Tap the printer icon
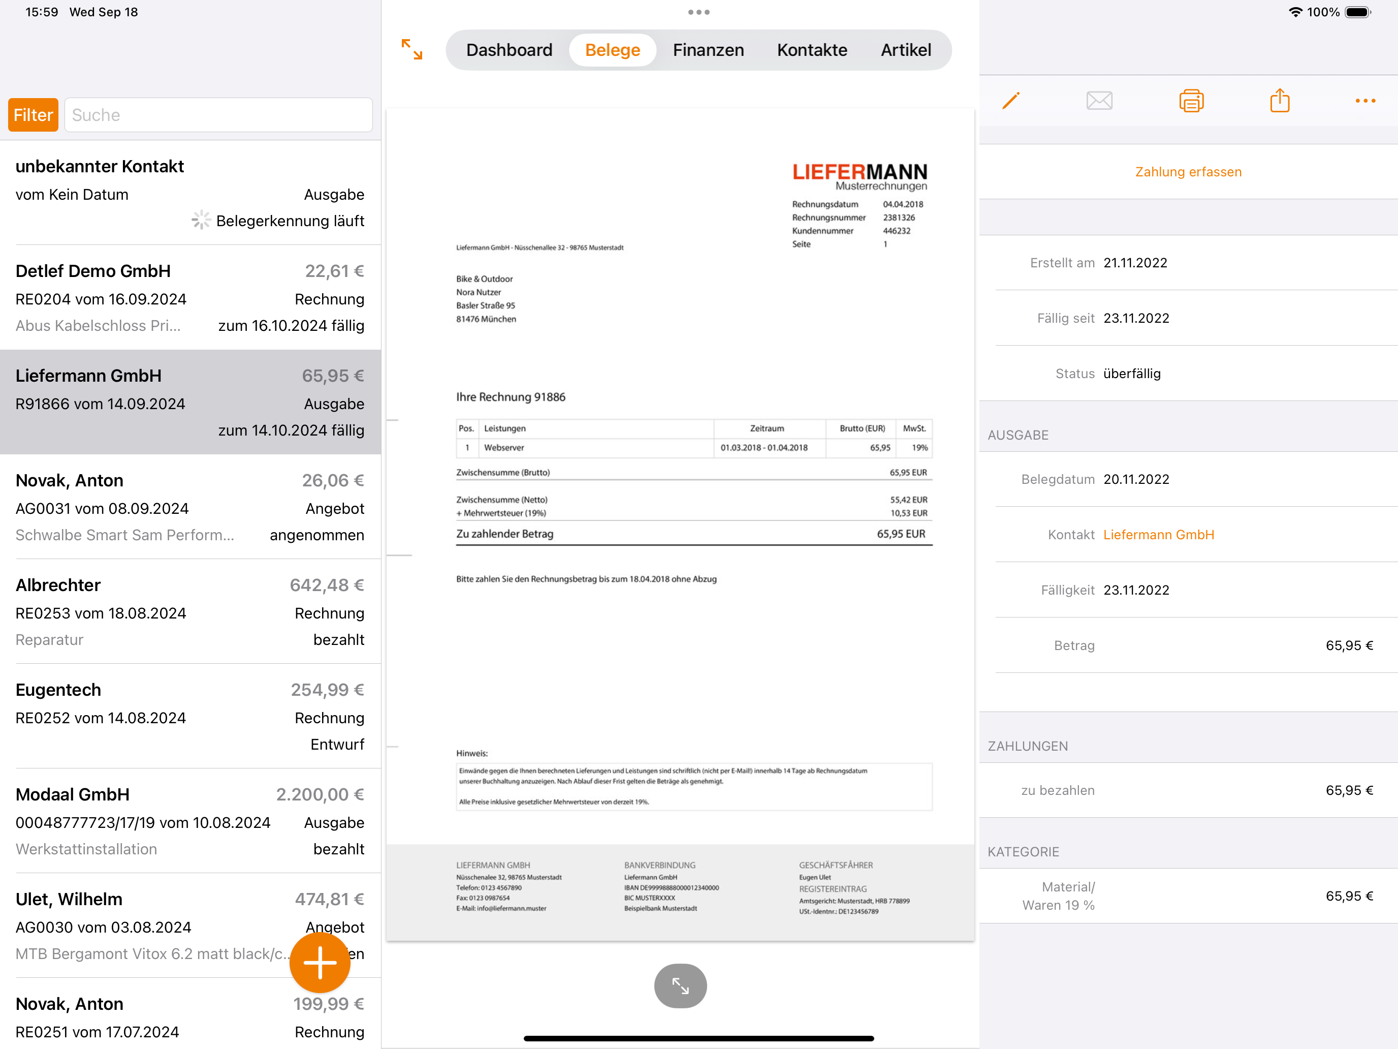The width and height of the screenshot is (1398, 1049). tap(1191, 101)
